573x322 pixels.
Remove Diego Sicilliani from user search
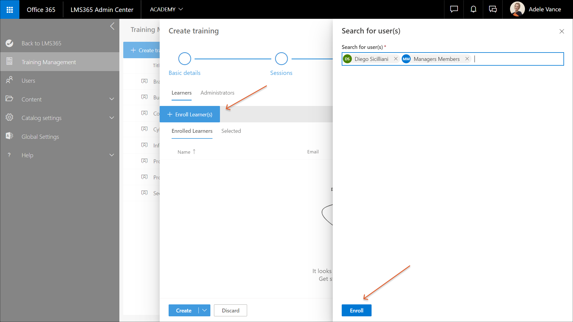396,59
